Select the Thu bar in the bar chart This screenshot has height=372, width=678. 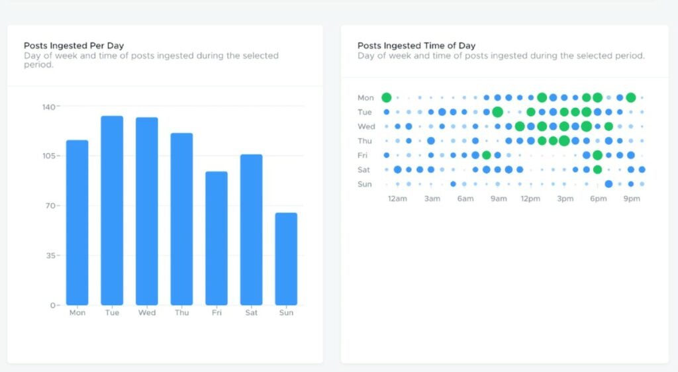181,218
